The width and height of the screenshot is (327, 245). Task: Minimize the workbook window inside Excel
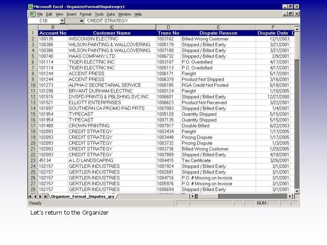[x=285, y=14]
